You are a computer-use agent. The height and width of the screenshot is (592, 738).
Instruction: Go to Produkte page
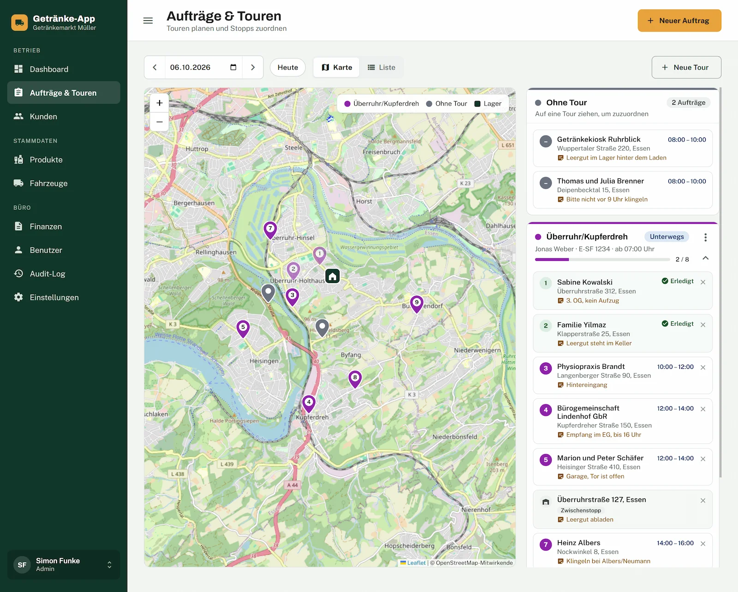64,160
